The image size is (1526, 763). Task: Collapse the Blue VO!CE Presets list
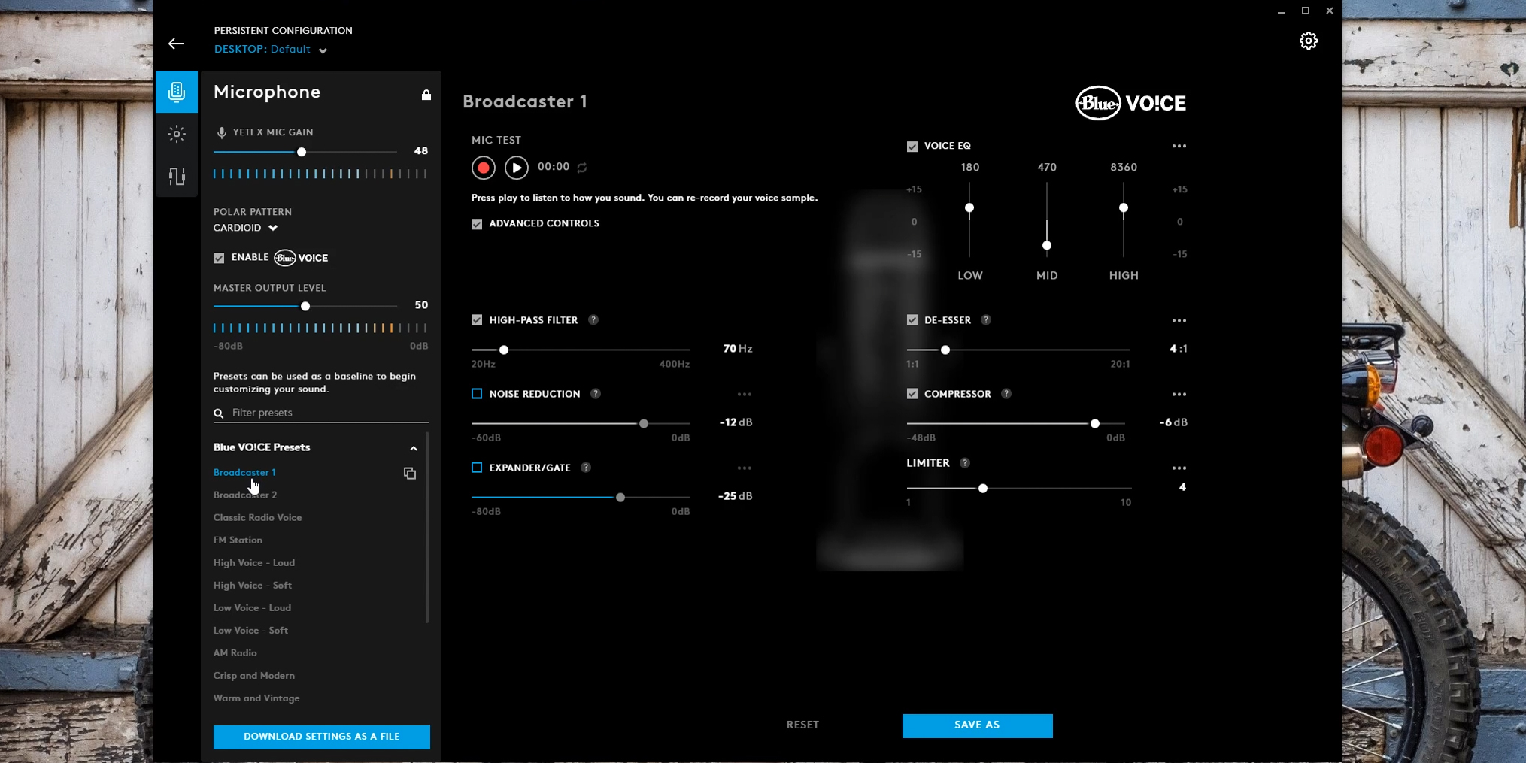click(x=413, y=448)
